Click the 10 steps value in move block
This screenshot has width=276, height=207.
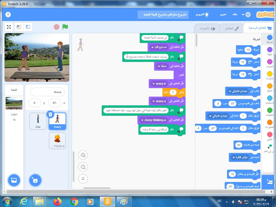pos(248,50)
